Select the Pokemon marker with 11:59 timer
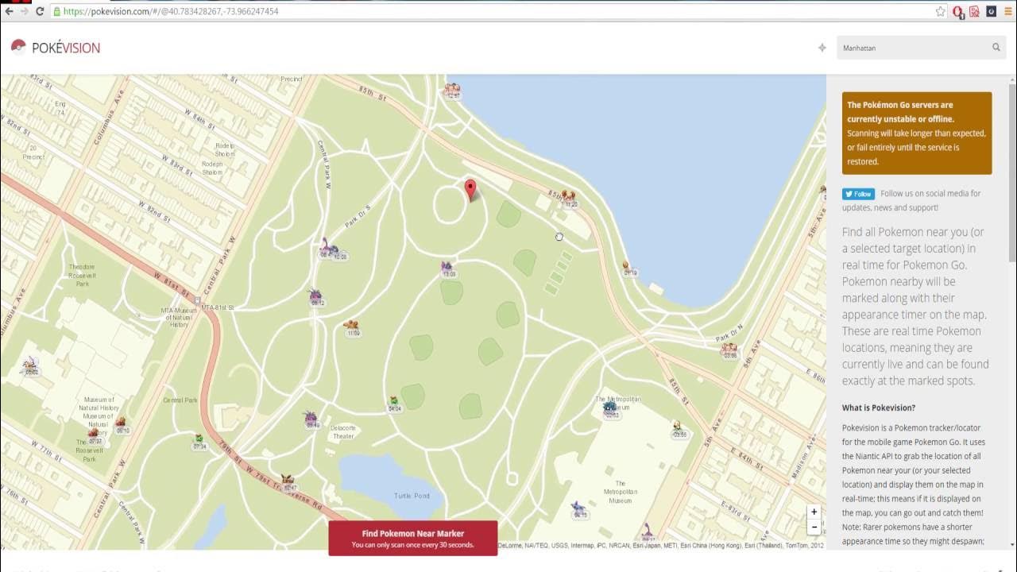Viewport: 1017px width, 572px height. (353, 327)
